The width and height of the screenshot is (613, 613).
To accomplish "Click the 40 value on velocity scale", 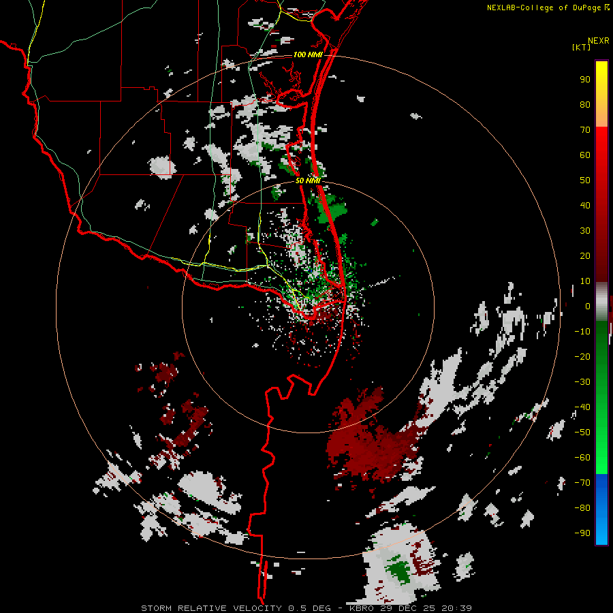I will 585,206.
